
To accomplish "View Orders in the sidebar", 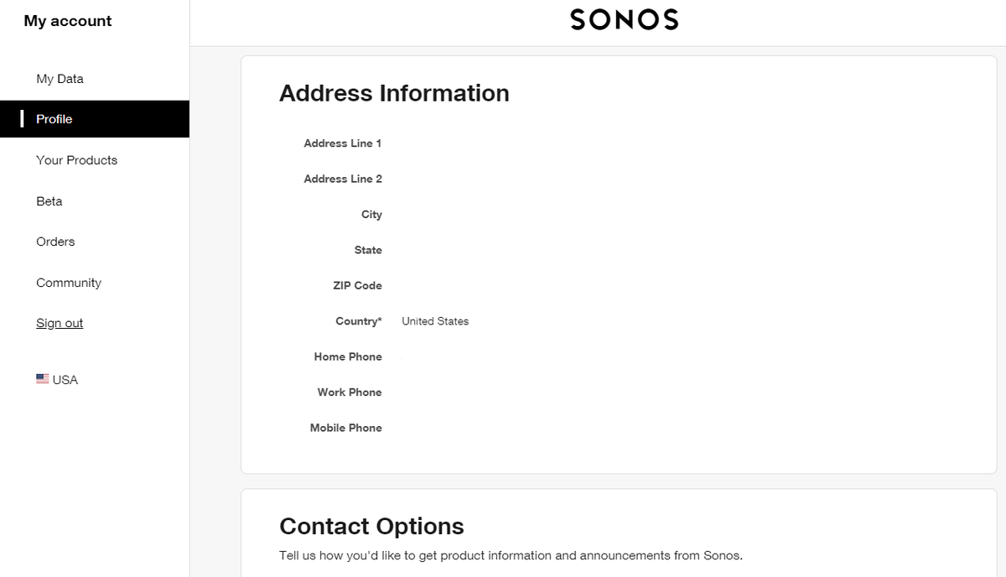I will [55, 242].
